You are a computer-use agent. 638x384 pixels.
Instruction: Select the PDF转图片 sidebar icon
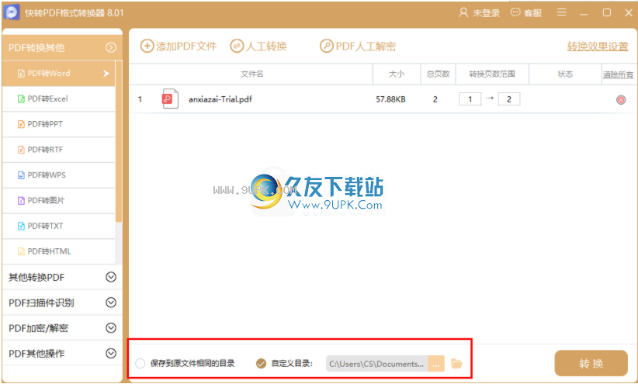point(21,201)
